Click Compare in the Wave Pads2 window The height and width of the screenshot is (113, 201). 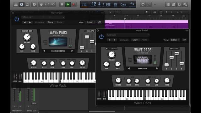pos(124,40)
